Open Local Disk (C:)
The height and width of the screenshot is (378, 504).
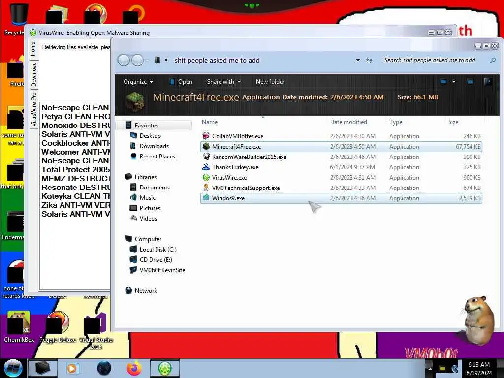pos(158,249)
